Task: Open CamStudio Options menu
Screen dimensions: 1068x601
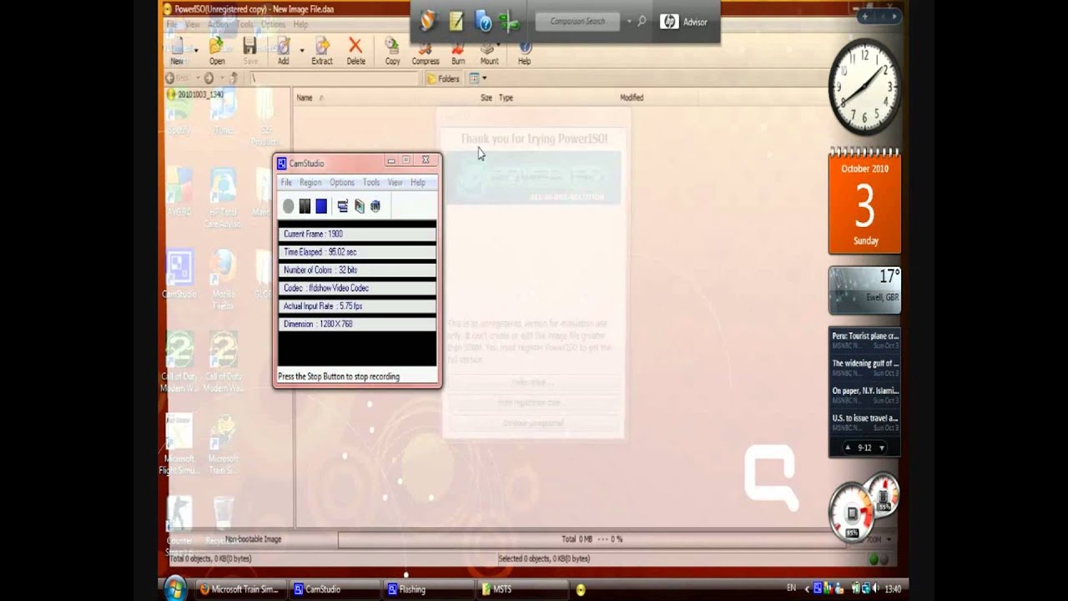Action: (342, 183)
